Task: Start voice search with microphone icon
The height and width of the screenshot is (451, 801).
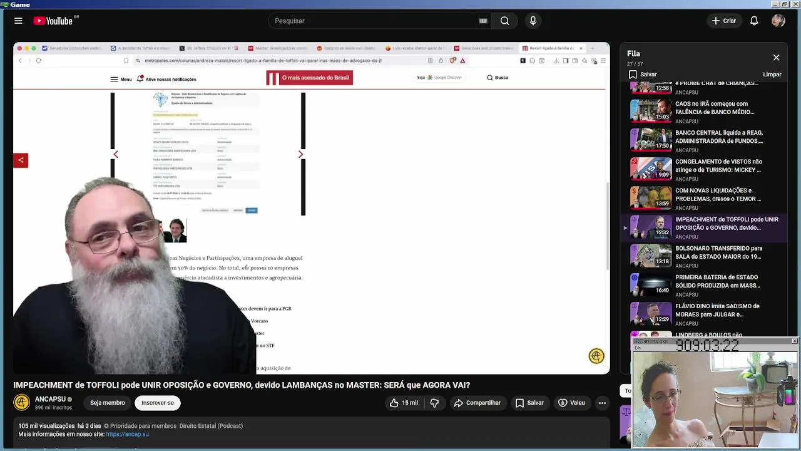Action: pos(533,21)
